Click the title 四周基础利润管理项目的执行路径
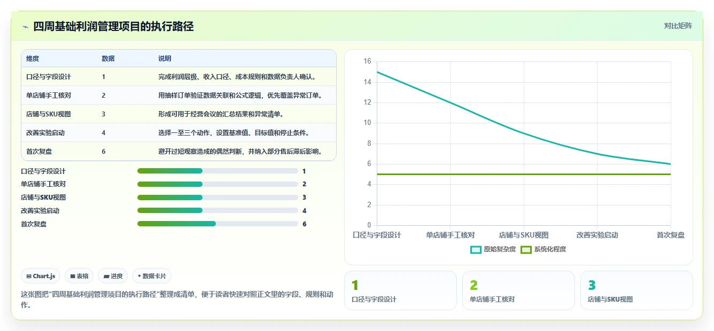This screenshot has height=331, width=714. pyautogui.click(x=113, y=27)
